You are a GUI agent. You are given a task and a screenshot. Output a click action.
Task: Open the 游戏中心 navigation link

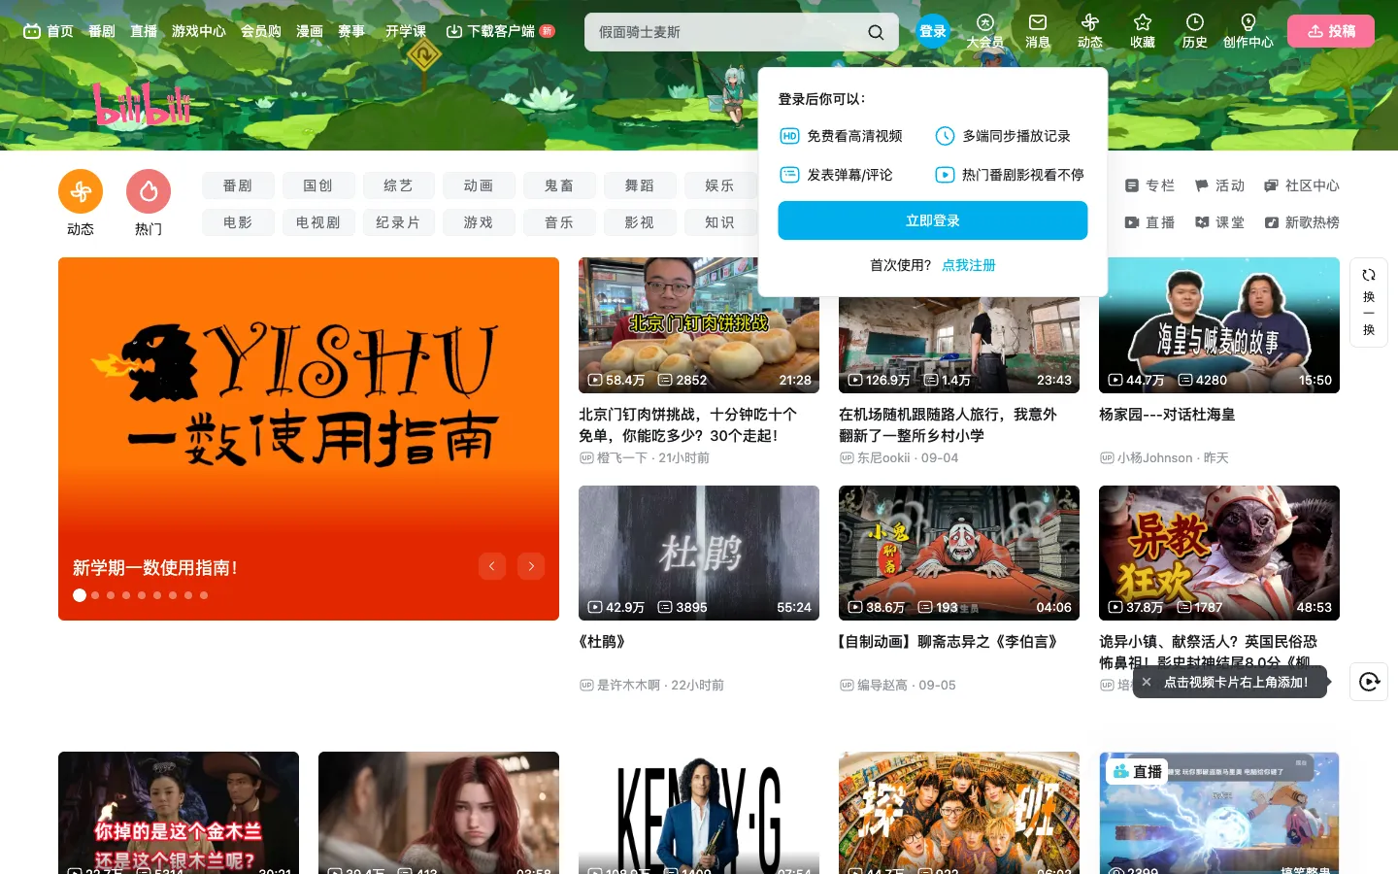tap(199, 31)
